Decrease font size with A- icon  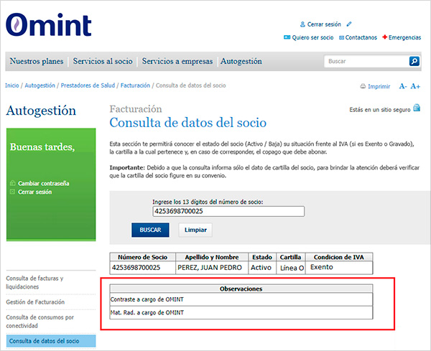pyautogui.click(x=403, y=86)
